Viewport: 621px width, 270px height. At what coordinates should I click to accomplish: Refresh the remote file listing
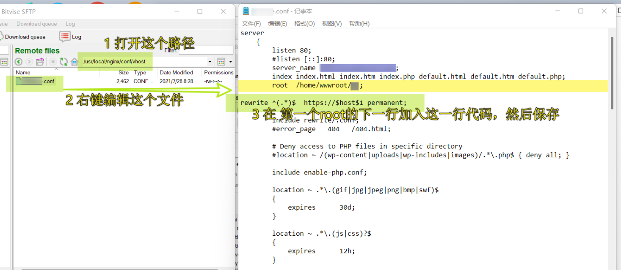63,62
